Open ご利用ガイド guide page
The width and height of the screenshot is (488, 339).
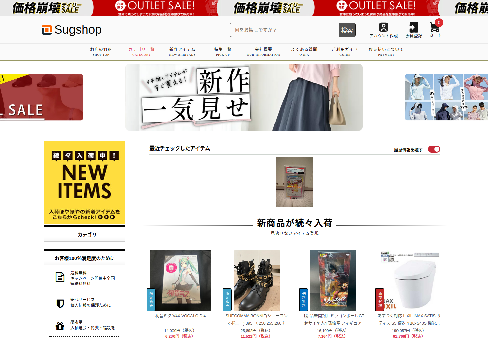pos(345,52)
